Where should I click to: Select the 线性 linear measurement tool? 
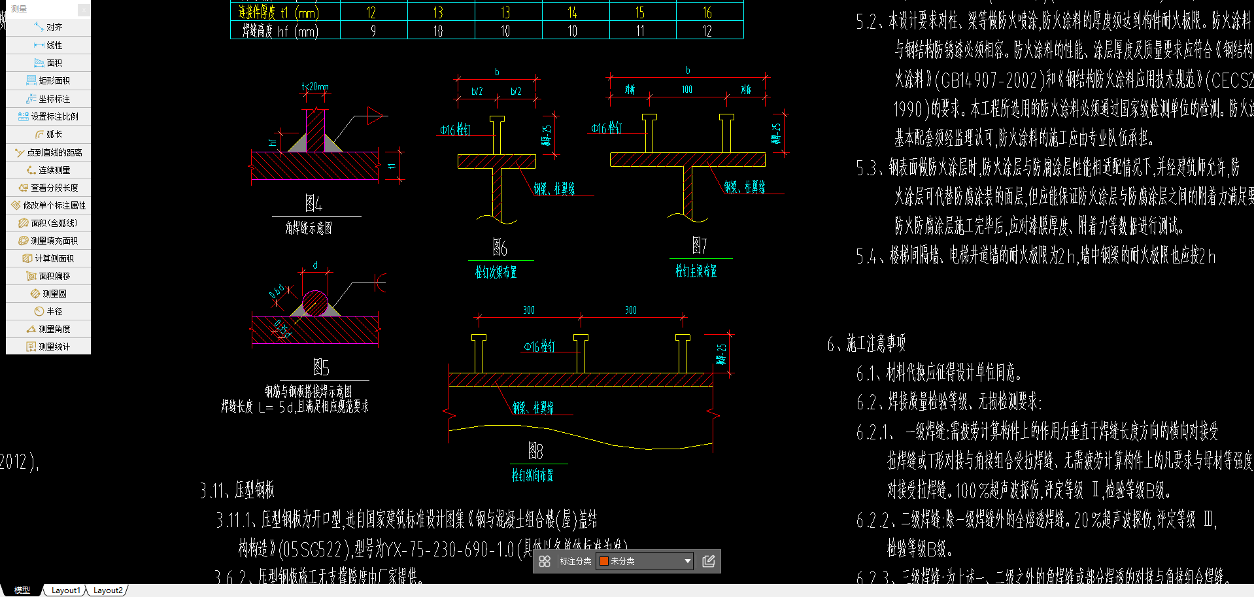click(x=48, y=45)
